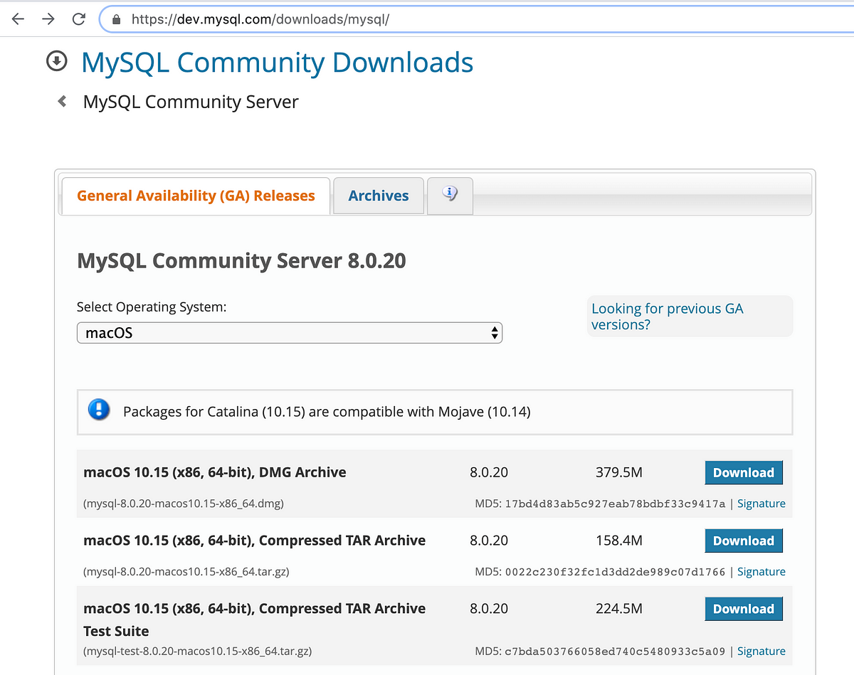Select General Availability (GA) Releases tab
Image resolution: width=854 pixels, height=675 pixels.
196,196
